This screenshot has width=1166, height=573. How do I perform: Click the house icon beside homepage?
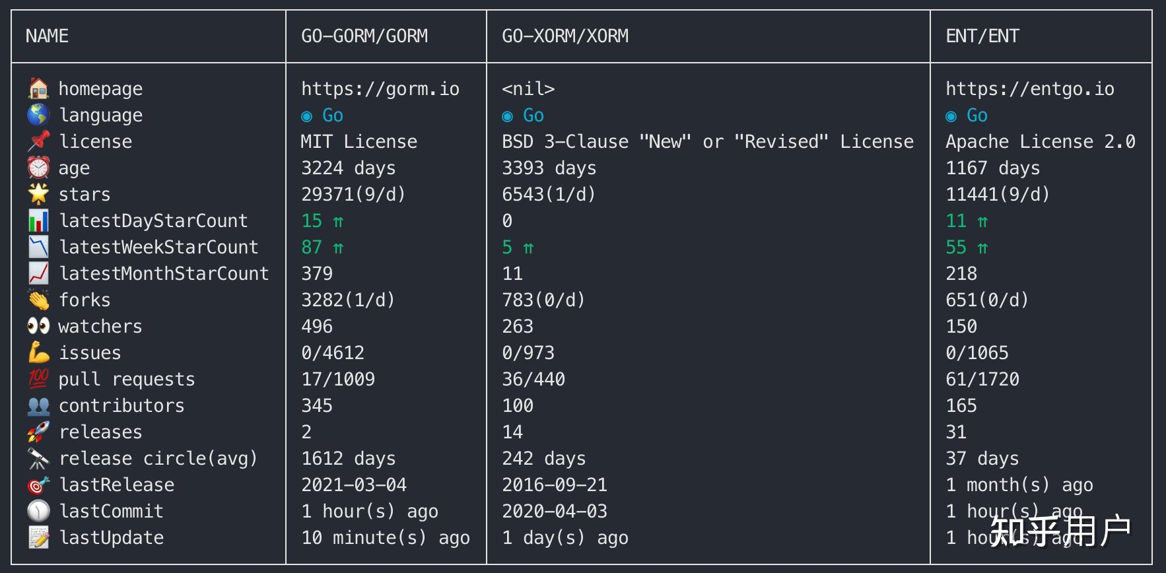pos(38,88)
